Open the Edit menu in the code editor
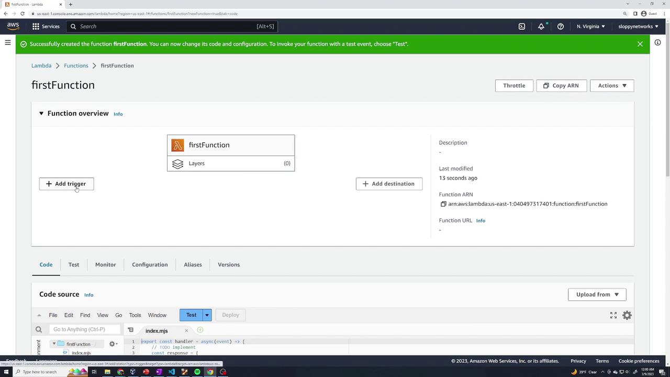670x377 pixels. [x=69, y=315]
